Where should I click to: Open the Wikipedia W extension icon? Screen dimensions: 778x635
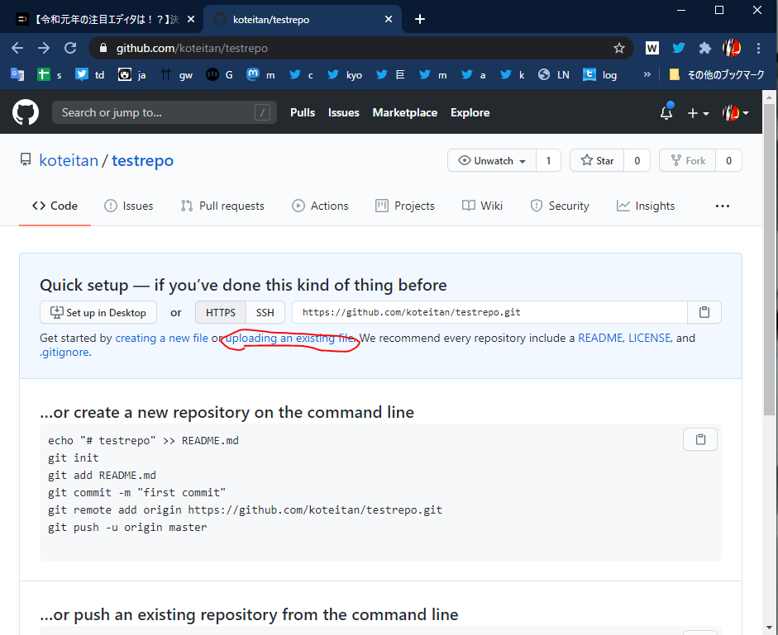point(652,48)
